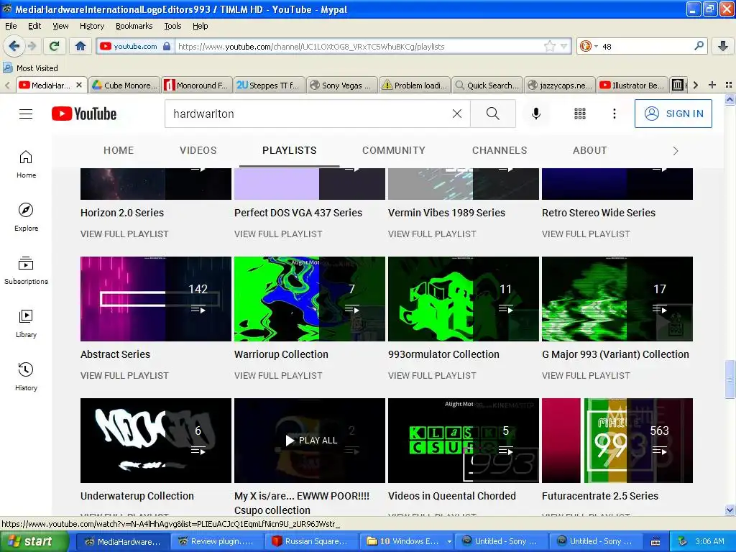Open a new browser tab with plus
Image resolution: width=736 pixels, height=552 pixels.
[x=712, y=85]
